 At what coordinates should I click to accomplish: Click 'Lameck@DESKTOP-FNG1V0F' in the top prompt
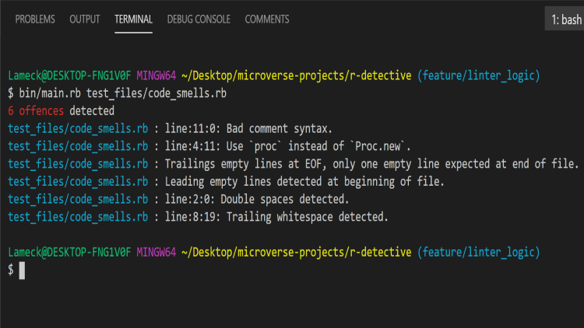click(69, 76)
